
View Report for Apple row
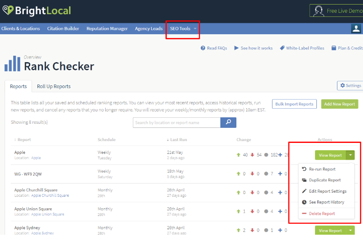pos(331,155)
